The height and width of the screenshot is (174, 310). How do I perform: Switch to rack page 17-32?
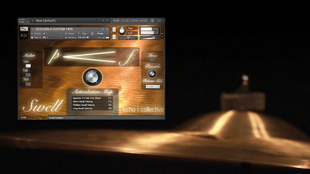[125, 20]
